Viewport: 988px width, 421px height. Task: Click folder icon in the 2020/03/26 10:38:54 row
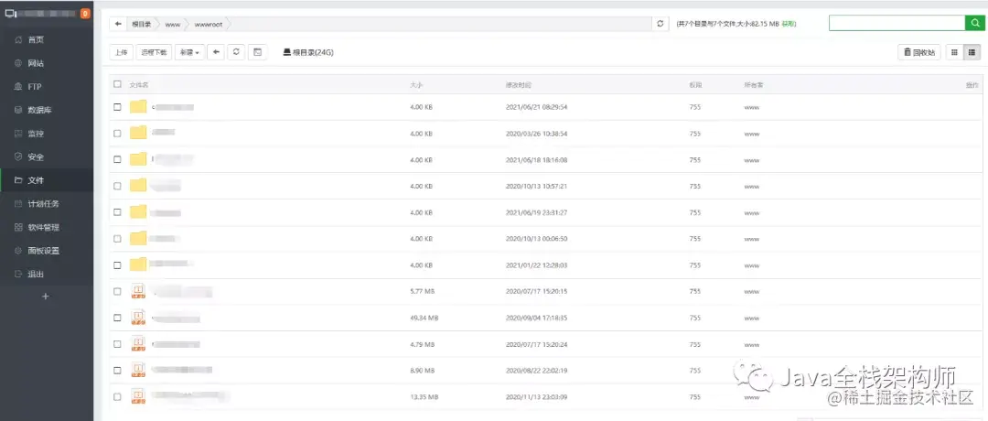[138, 133]
